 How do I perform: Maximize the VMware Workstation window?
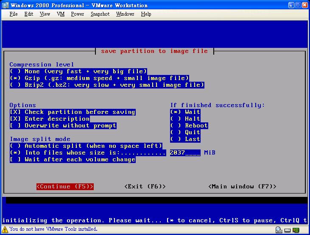pos(298,5)
